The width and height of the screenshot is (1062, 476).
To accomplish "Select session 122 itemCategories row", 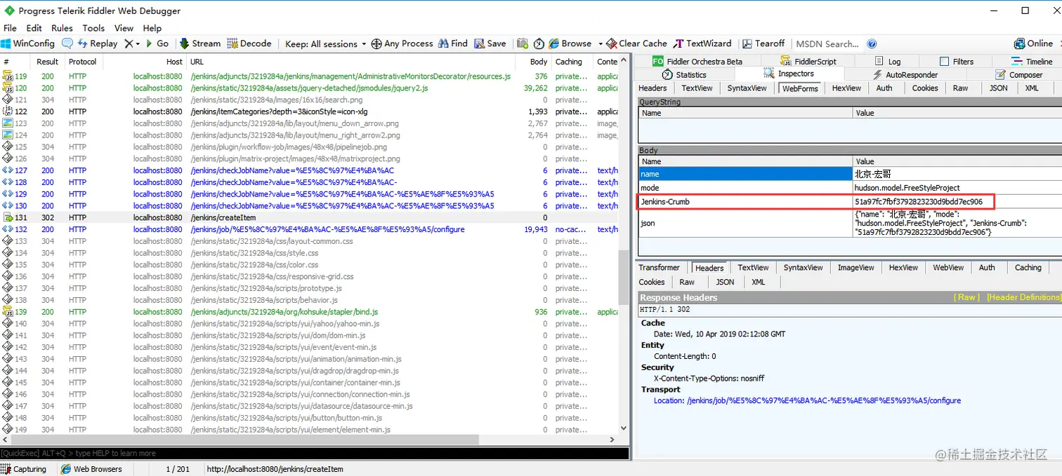I will click(309, 111).
